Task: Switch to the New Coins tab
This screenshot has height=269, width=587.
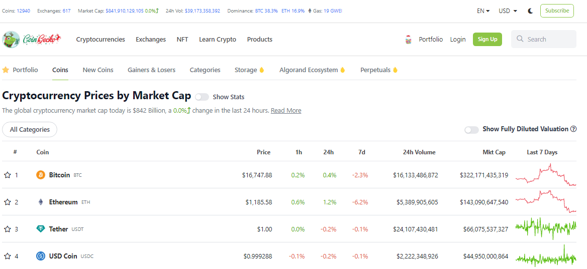Action: coord(98,70)
